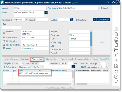Click the EMail field office@abc.at
The height and width of the screenshot is (92, 122).
(35, 48)
